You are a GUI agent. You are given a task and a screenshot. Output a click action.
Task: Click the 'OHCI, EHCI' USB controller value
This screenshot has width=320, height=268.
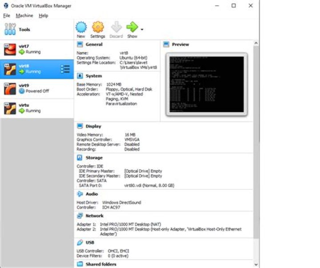(x=118, y=251)
